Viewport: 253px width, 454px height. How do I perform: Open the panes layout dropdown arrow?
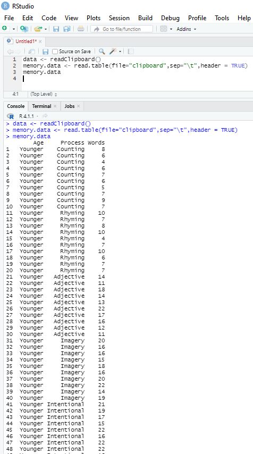[171, 29]
